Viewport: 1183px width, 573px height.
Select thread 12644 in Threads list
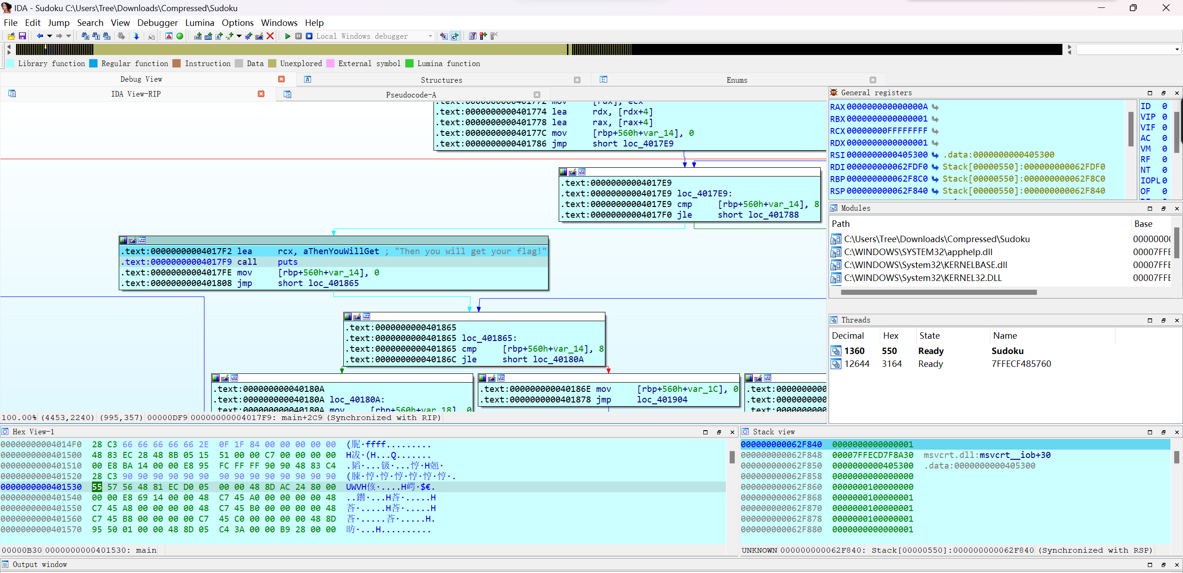point(857,364)
